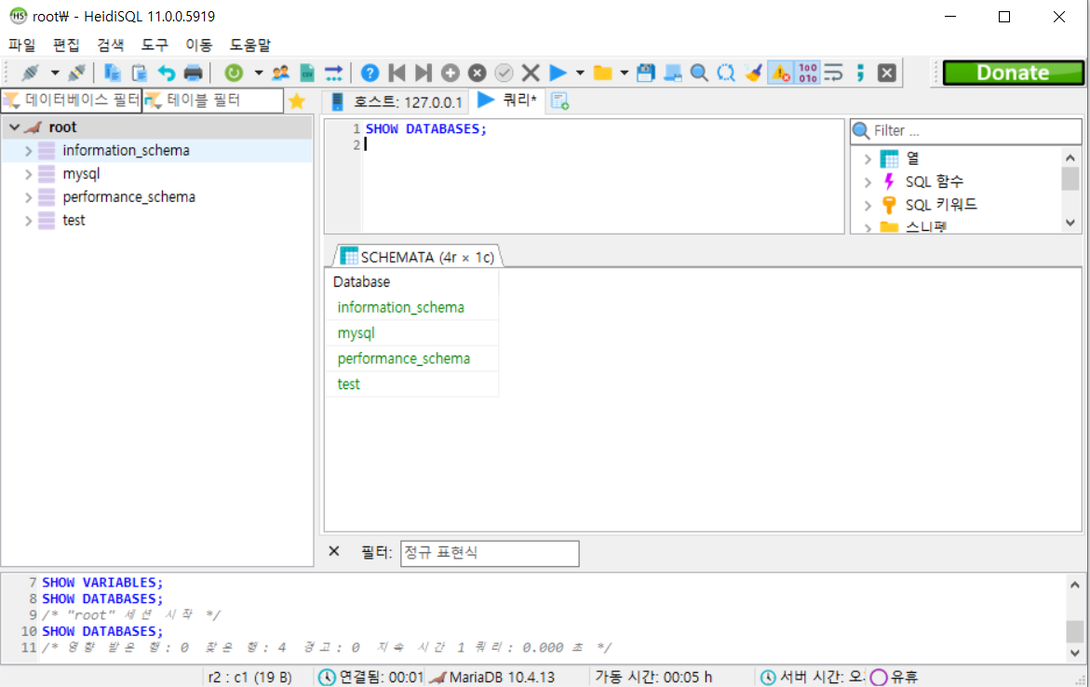The image size is (1090, 687).
Task: Click the helper panel Filter field
Action: pos(966,130)
